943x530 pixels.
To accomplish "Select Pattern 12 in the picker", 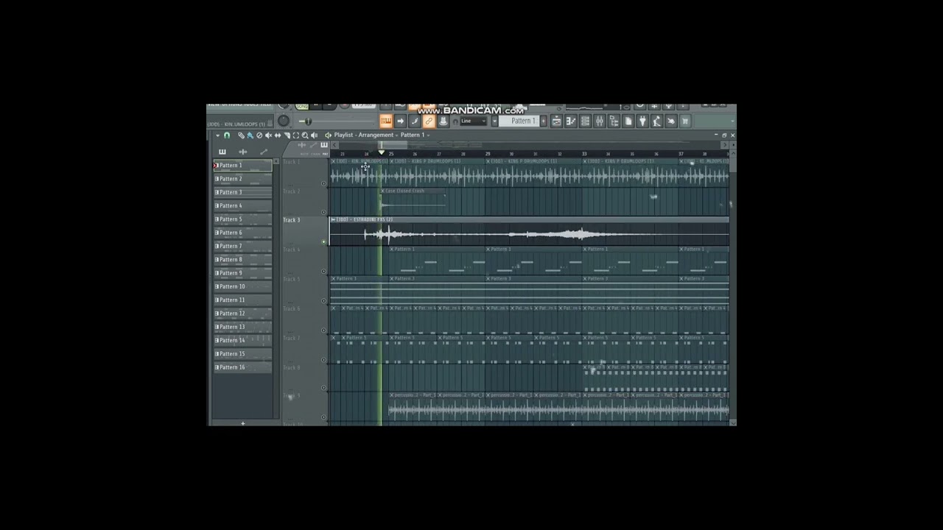I will pos(243,314).
